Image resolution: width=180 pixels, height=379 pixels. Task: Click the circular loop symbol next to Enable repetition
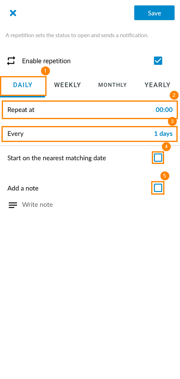(x=11, y=61)
